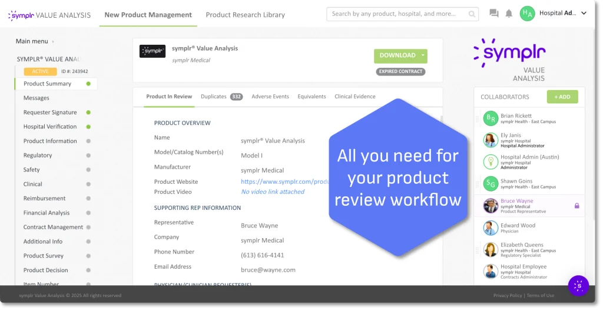Click Elizabeth Queens's profile photo

[x=491, y=249]
